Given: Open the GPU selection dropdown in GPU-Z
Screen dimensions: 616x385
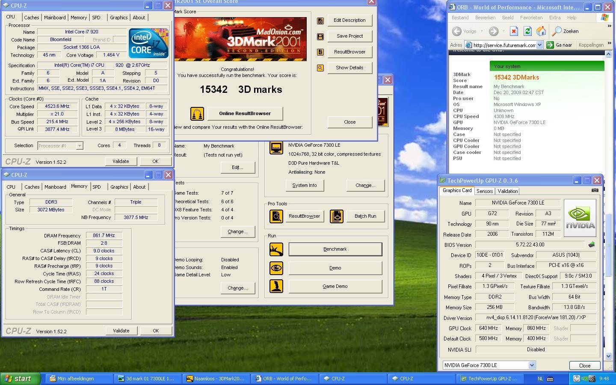Looking at the screenshot, I should [532, 365].
